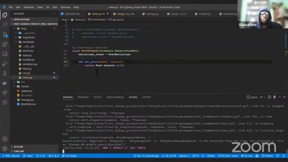Expand the Open Editors section
Screen dimensions: 288x162
click(22, 19)
